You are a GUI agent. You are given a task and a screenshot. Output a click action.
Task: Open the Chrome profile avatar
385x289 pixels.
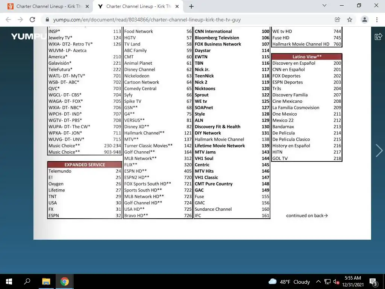click(365, 20)
